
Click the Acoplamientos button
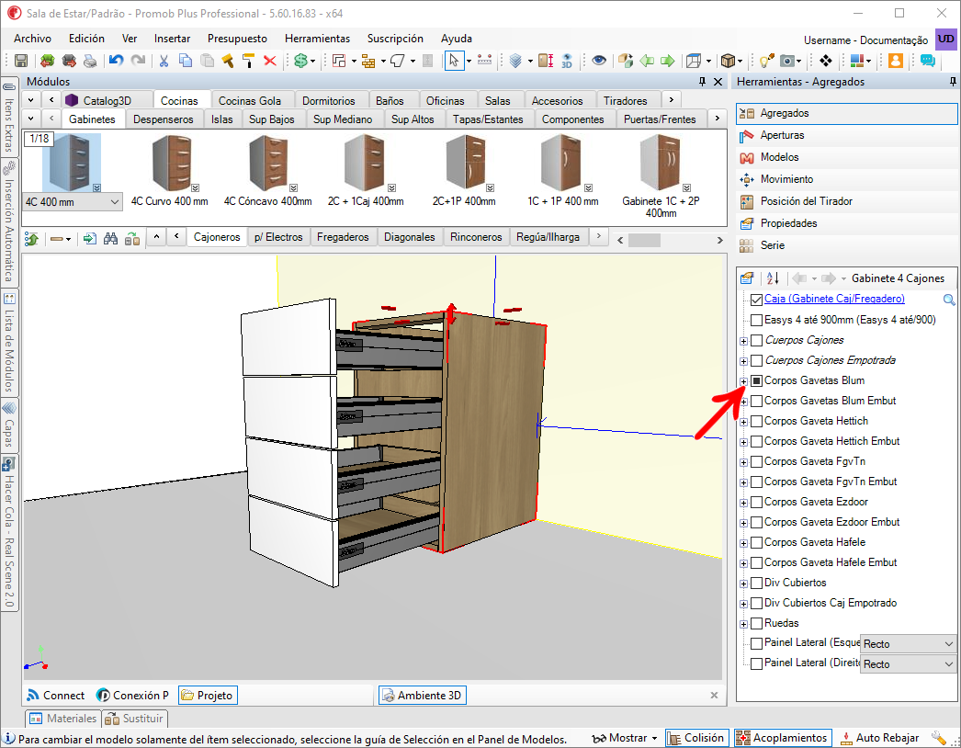click(x=782, y=738)
